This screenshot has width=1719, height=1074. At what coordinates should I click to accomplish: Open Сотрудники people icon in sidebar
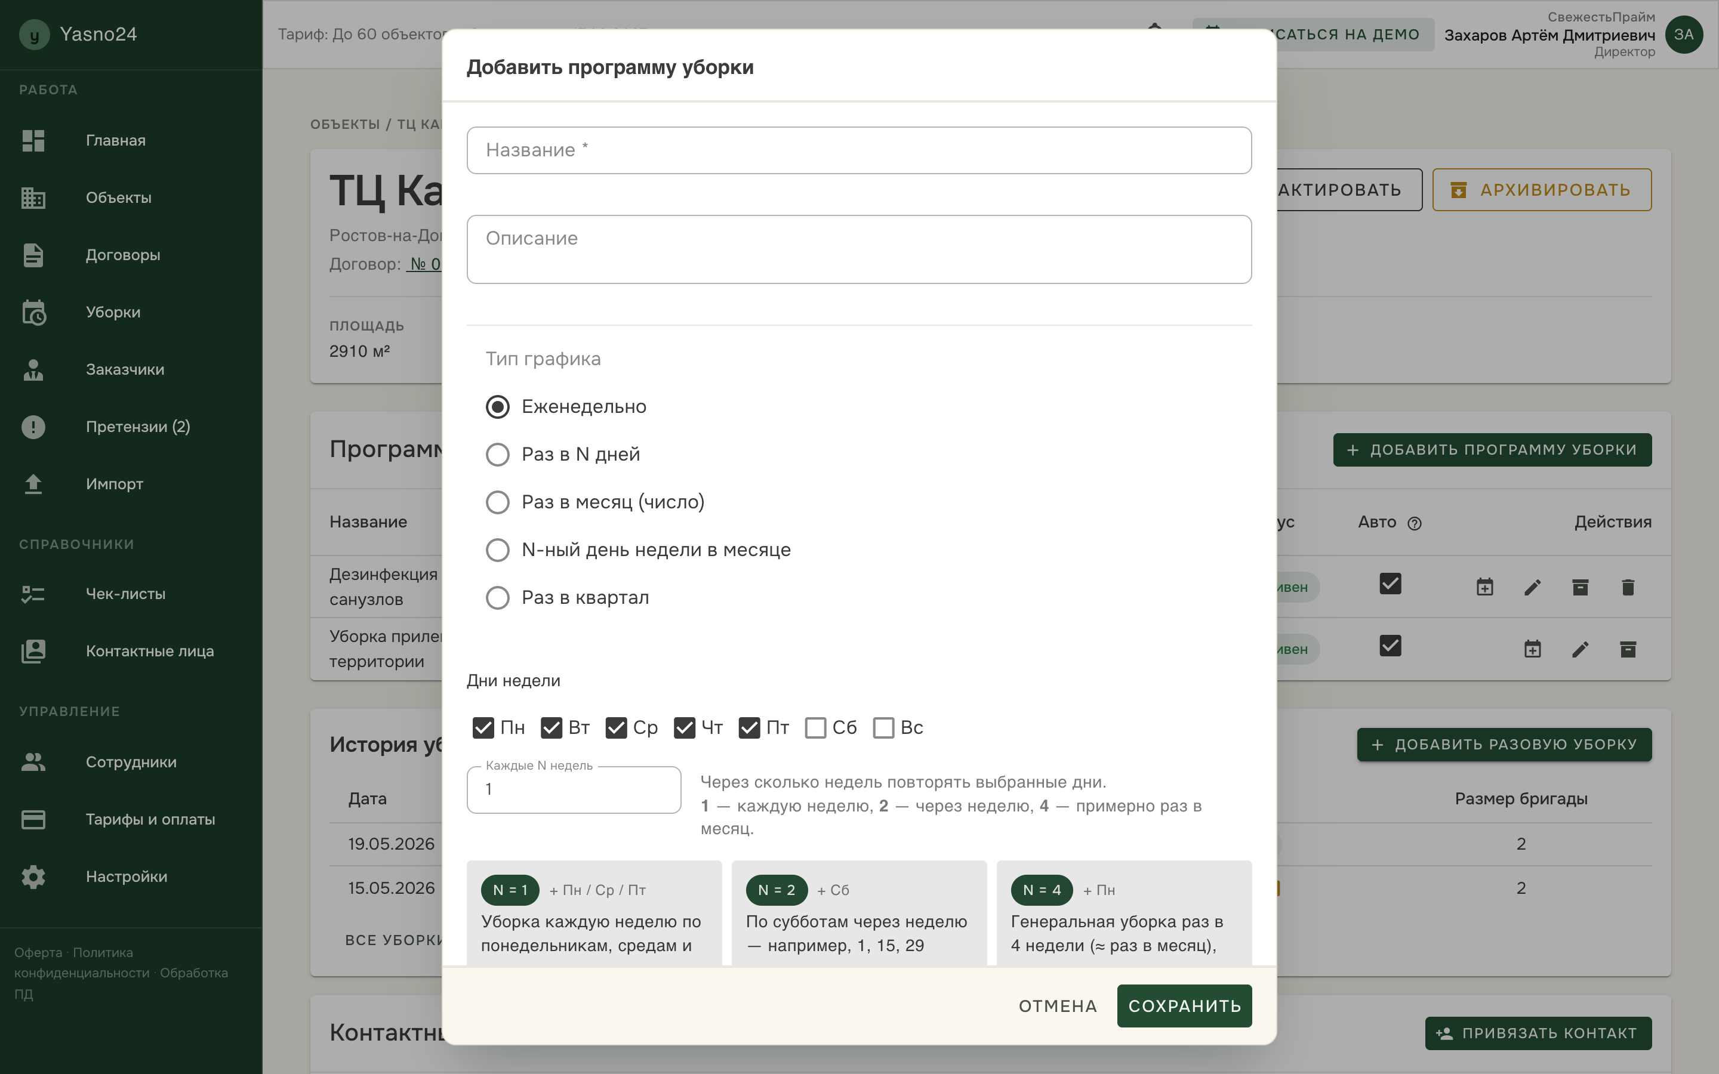tap(33, 762)
